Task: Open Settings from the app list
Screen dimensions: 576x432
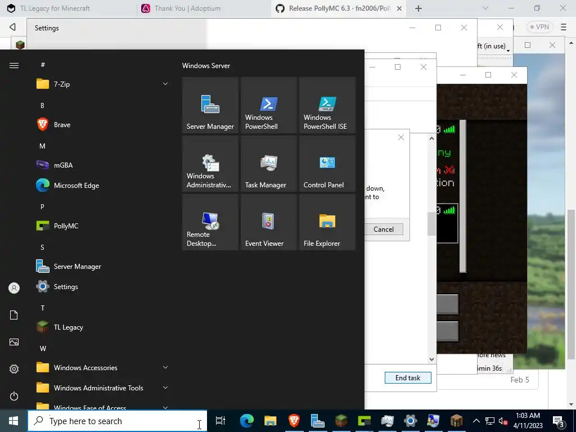Action: tap(102, 286)
